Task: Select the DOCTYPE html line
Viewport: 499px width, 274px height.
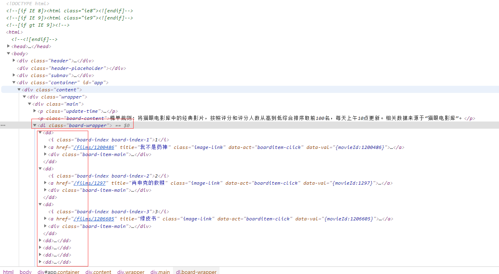Action: pos(28,4)
